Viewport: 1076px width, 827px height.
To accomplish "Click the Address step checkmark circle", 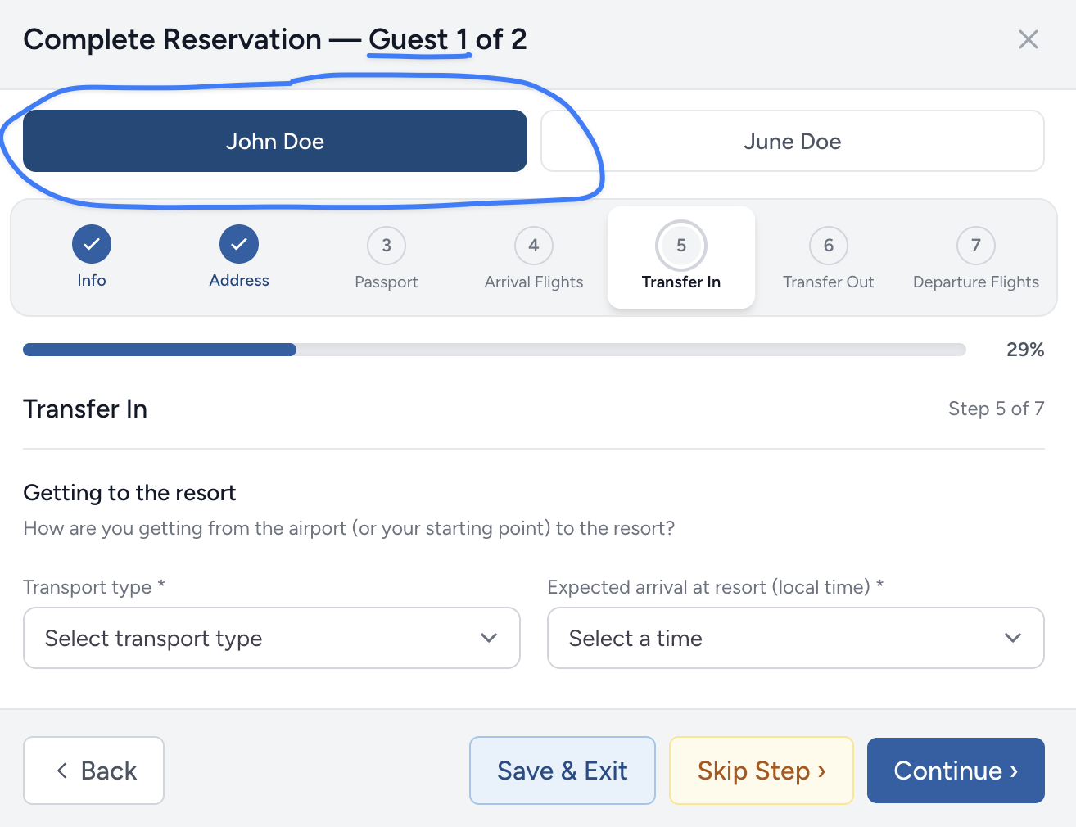I will (x=239, y=244).
